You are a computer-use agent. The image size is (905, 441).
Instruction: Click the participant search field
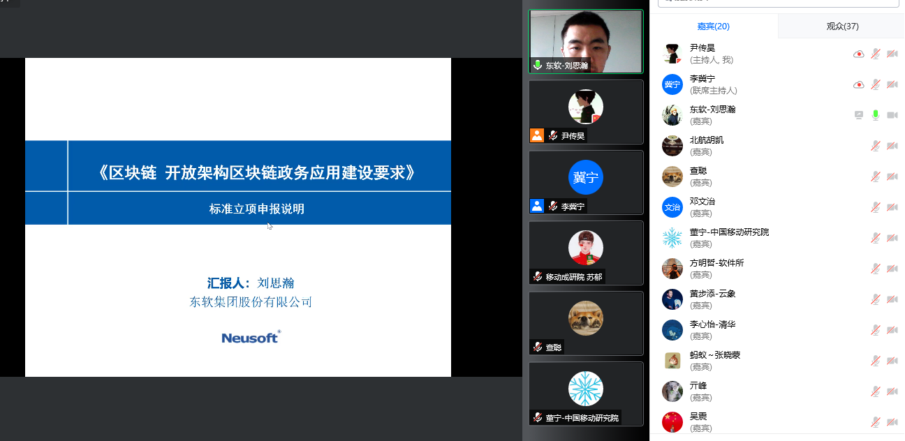point(777,3)
